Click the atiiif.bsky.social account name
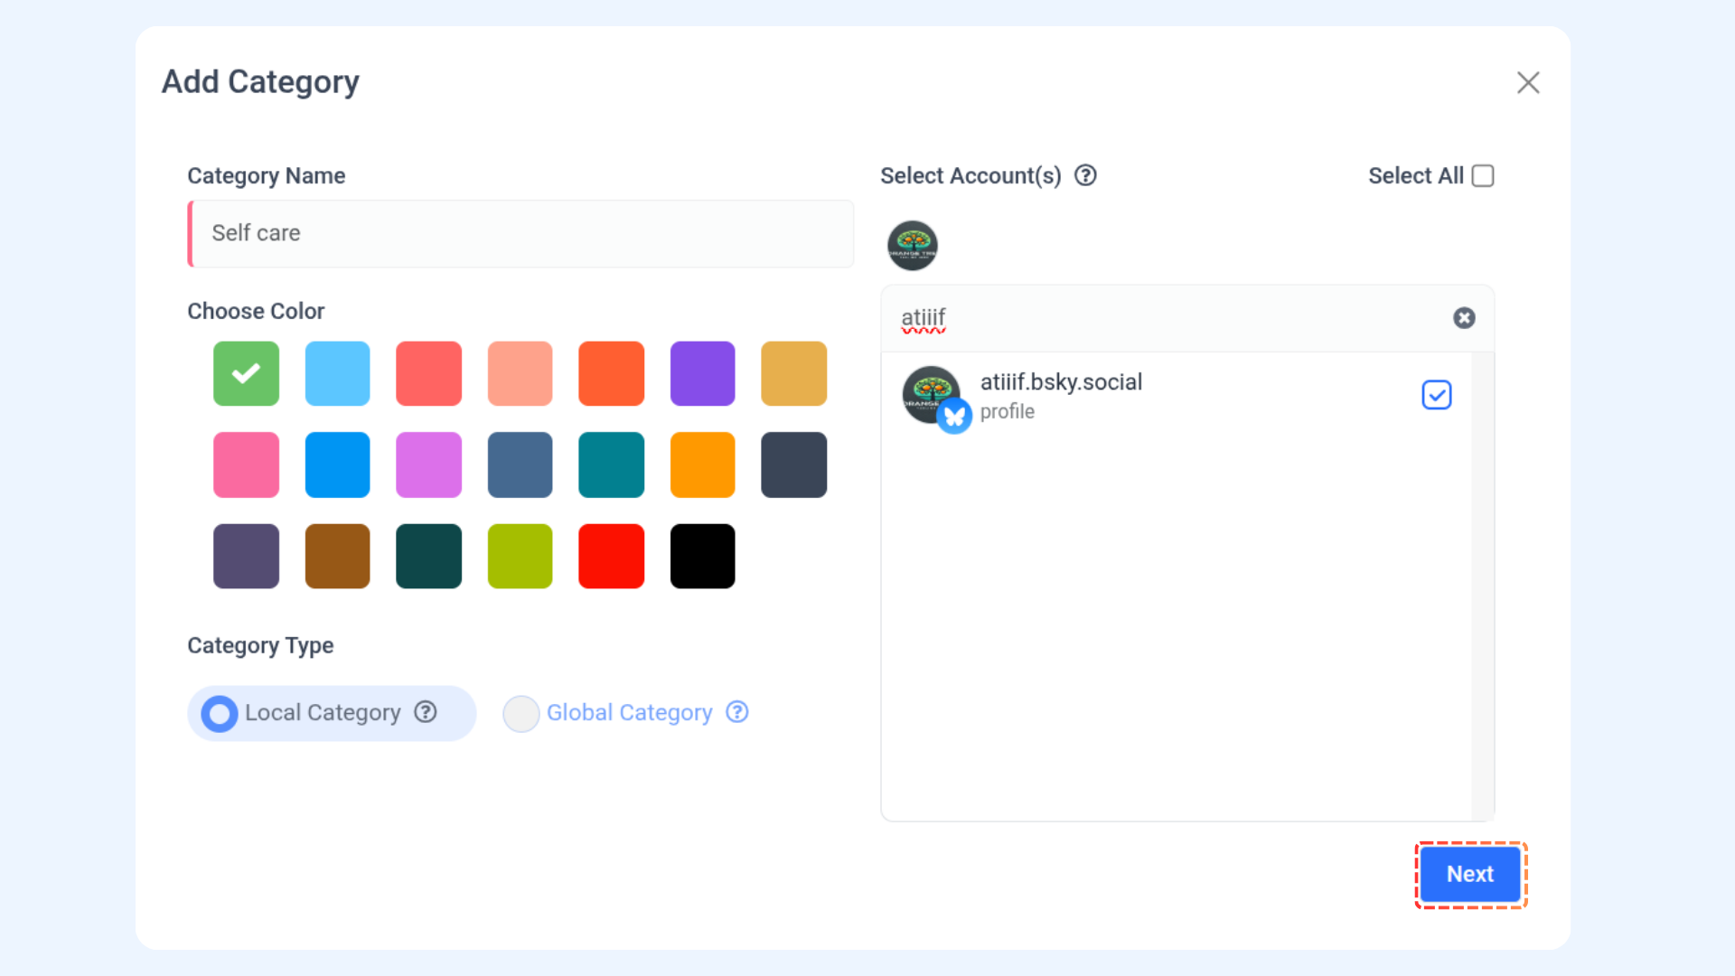Screen dimensions: 1735x976 [1061, 381]
